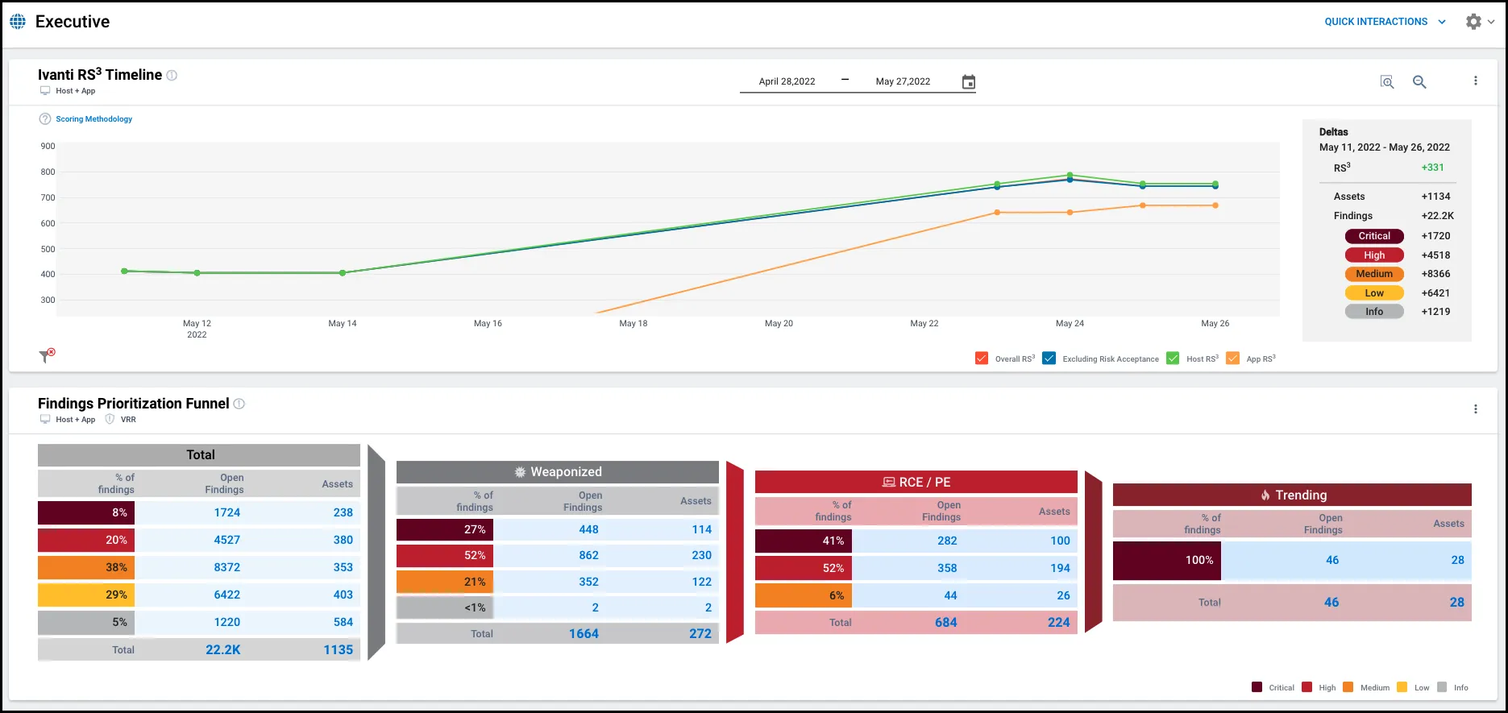
Task: Click the Scoring Methodology question mark icon
Action: point(45,119)
